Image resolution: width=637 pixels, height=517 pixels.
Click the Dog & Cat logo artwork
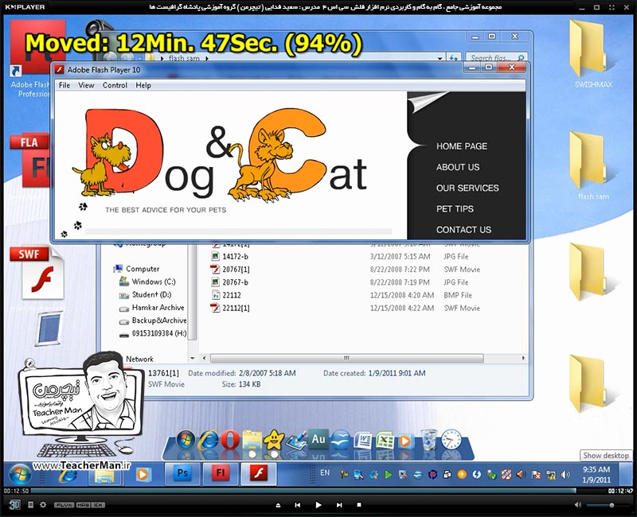click(221, 155)
